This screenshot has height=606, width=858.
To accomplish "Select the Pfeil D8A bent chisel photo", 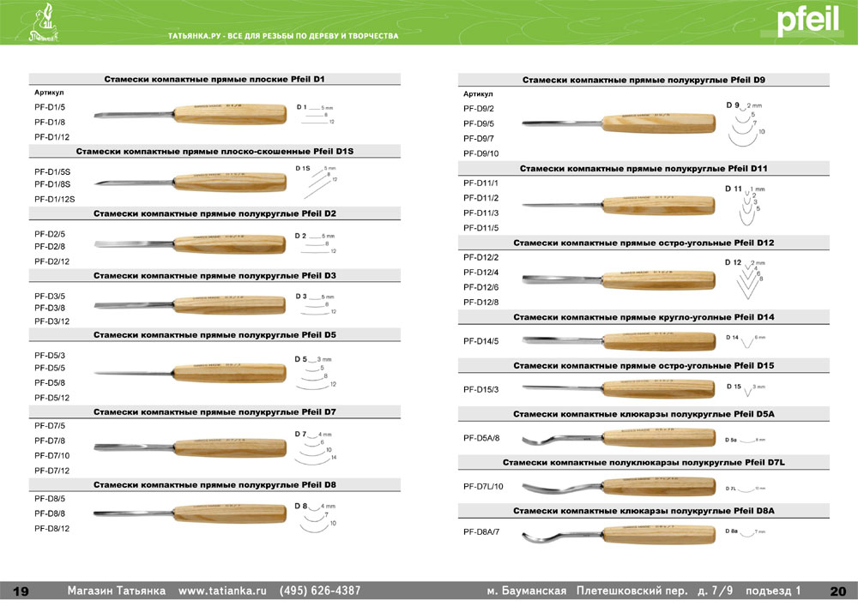I will click(619, 534).
